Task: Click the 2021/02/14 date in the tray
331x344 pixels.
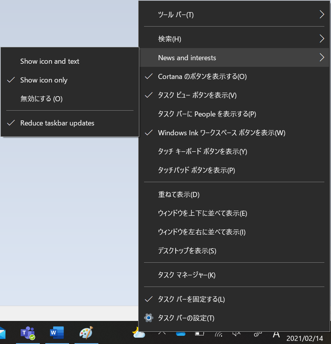Action: pos(304,338)
